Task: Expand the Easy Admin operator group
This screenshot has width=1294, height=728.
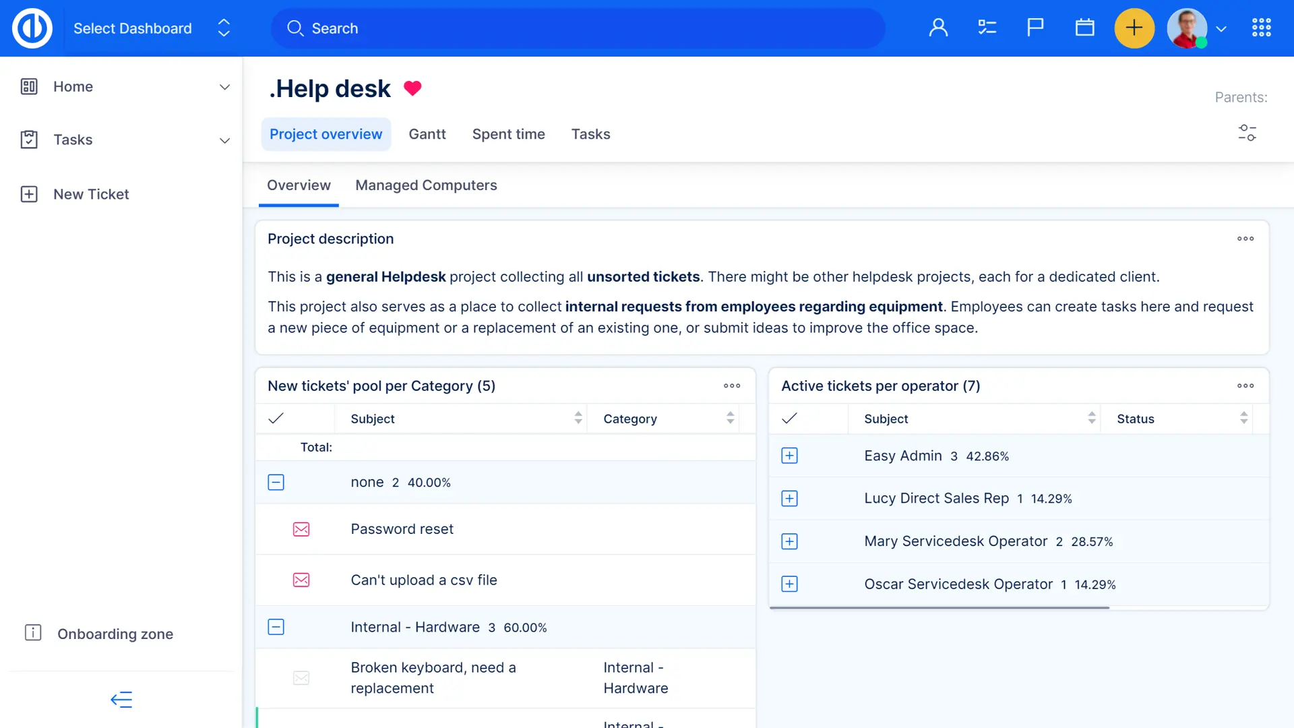Action: (789, 456)
